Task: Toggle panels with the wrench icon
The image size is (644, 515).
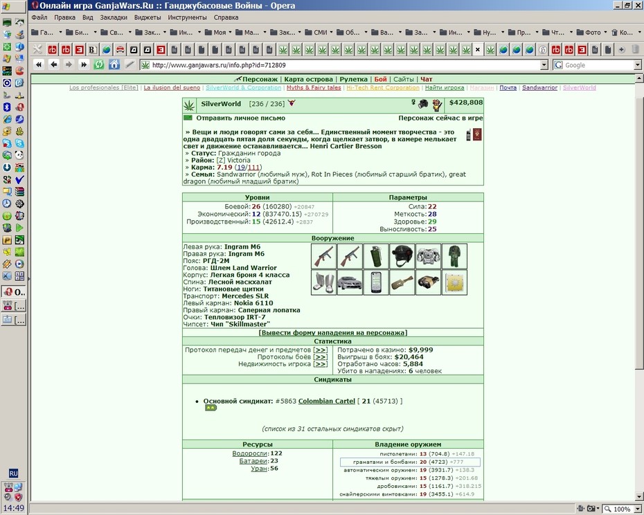Action: 37,50
